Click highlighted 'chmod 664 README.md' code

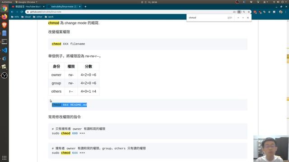pyautogui.click(x=69, y=105)
